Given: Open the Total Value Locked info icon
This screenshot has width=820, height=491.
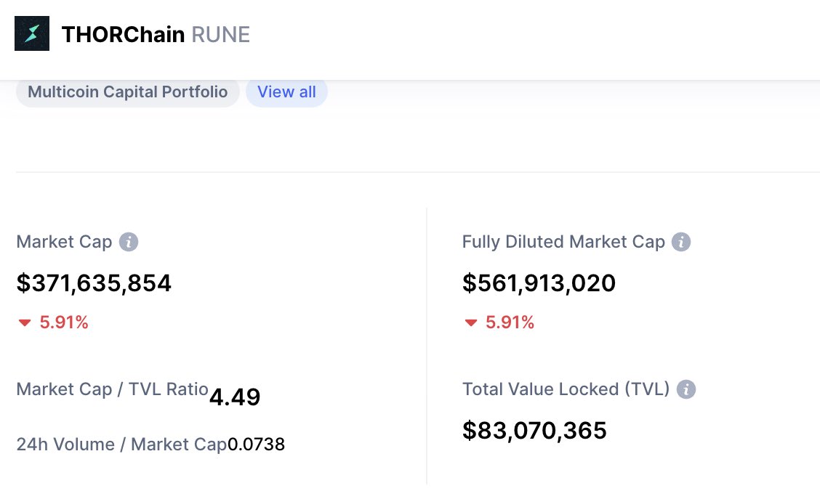Looking at the screenshot, I should coord(686,389).
